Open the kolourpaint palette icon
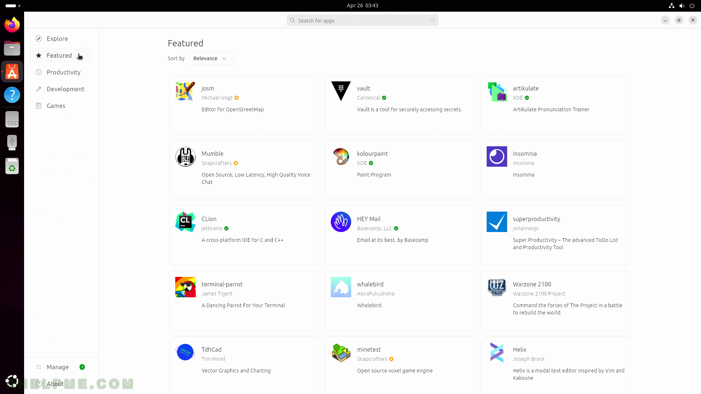 click(x=341, y=157)
